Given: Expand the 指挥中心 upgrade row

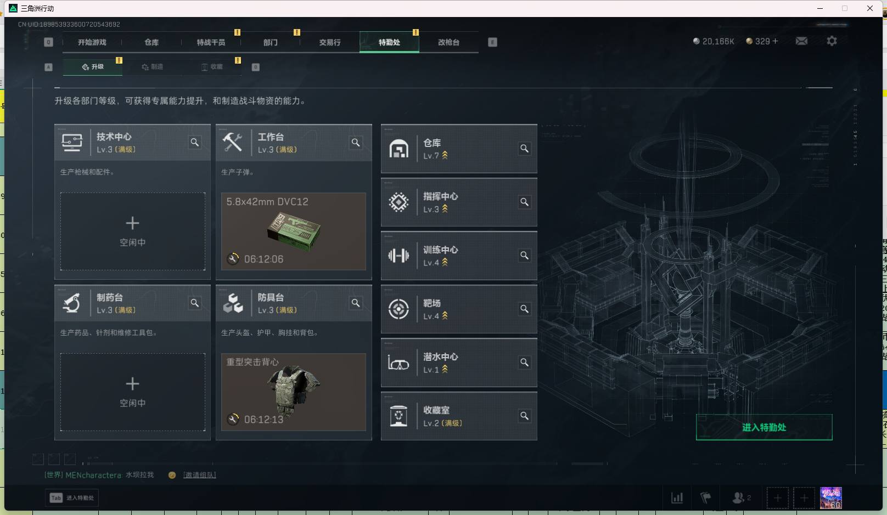Looking at the screenshot, I should pos(459,202).
